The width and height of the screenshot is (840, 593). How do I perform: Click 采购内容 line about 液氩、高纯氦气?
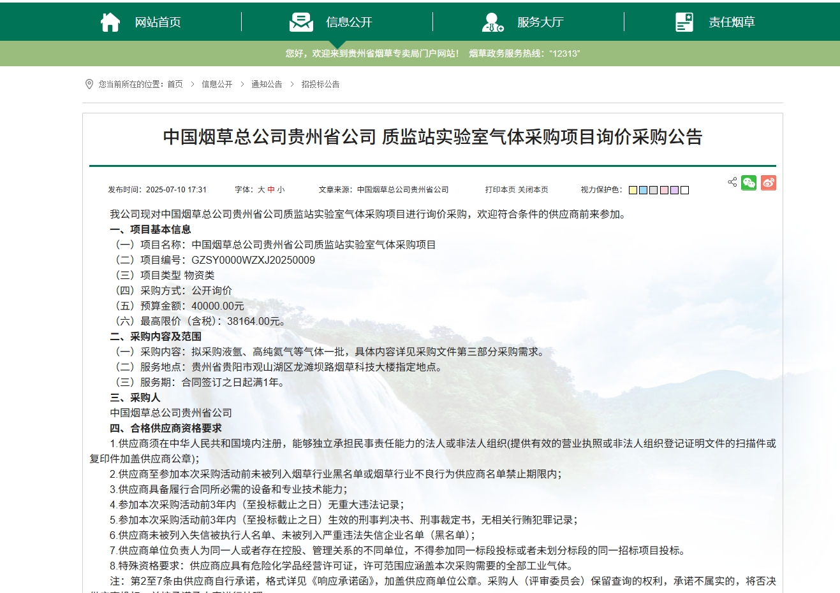coord(329,352)
